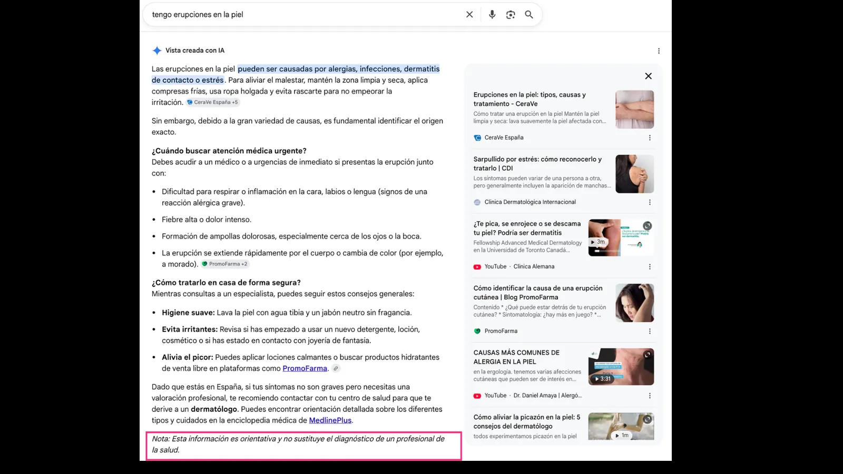Click the bold term 'Evita irritantes:'

(190, 330)
